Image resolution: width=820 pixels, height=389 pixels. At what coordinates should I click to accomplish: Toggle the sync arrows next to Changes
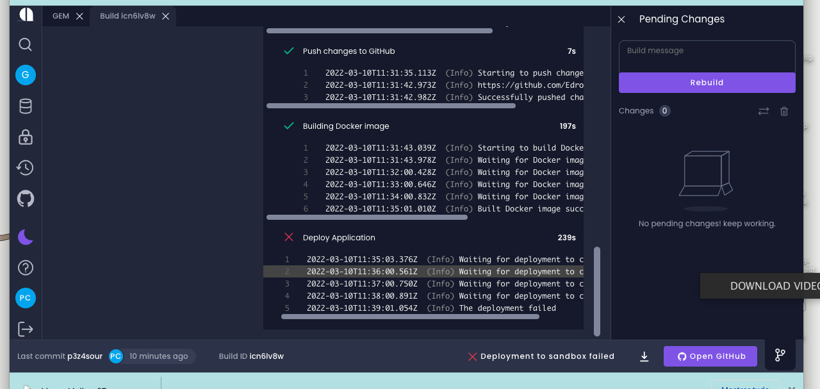[x=763, y=111]
